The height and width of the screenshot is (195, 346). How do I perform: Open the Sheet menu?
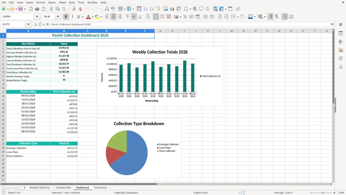(62, 2)
